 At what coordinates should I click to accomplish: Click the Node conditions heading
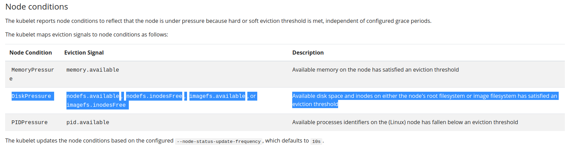37,7
